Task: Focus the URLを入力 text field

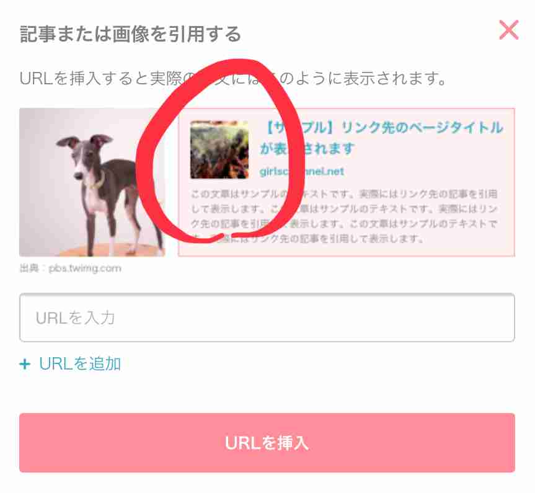Action: 267,318
